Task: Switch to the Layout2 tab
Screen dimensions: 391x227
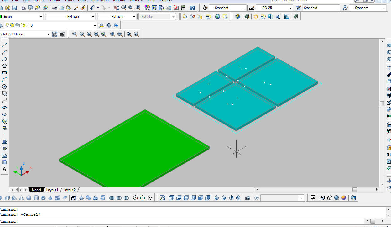Action: [69, 190]
